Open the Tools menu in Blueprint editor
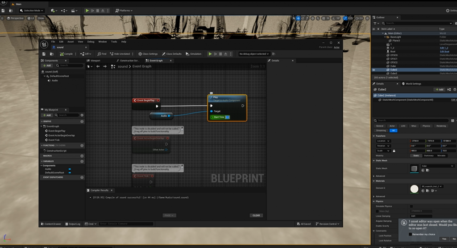This screenshot has width=457, height=248. coord(114,41)
